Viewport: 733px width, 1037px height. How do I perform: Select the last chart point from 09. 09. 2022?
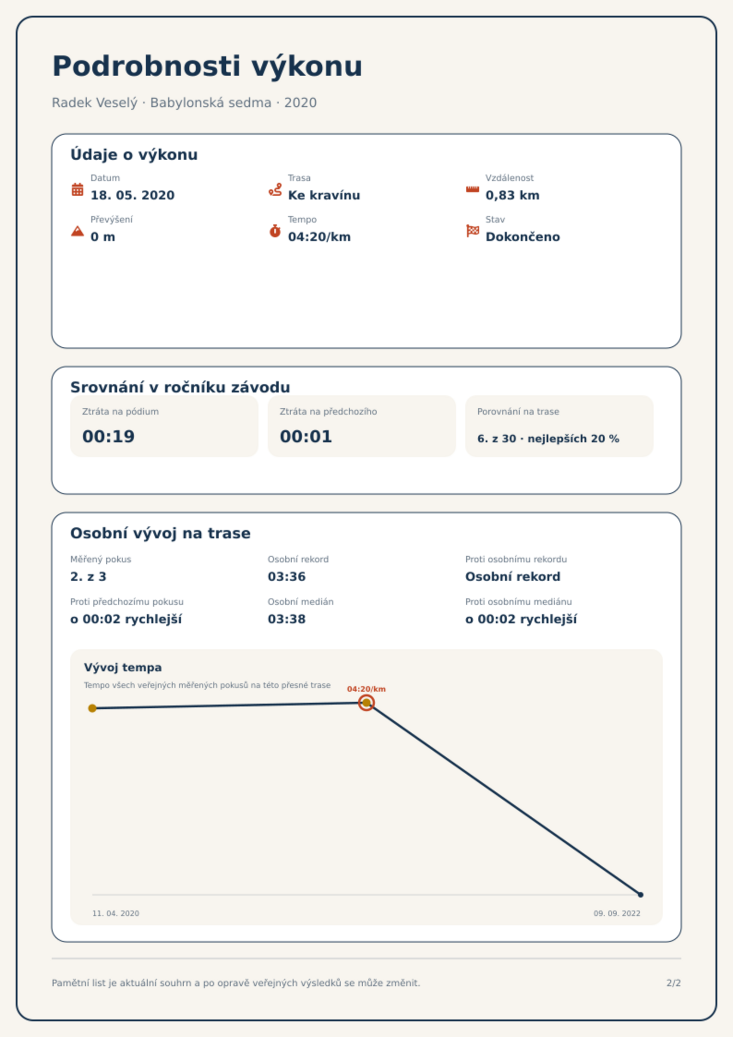[x=640, y=895]
